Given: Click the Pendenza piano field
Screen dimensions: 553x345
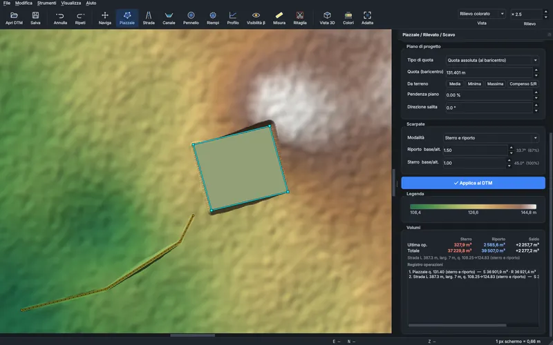Looking at the screenshot, I should click(x=489, y=95).
